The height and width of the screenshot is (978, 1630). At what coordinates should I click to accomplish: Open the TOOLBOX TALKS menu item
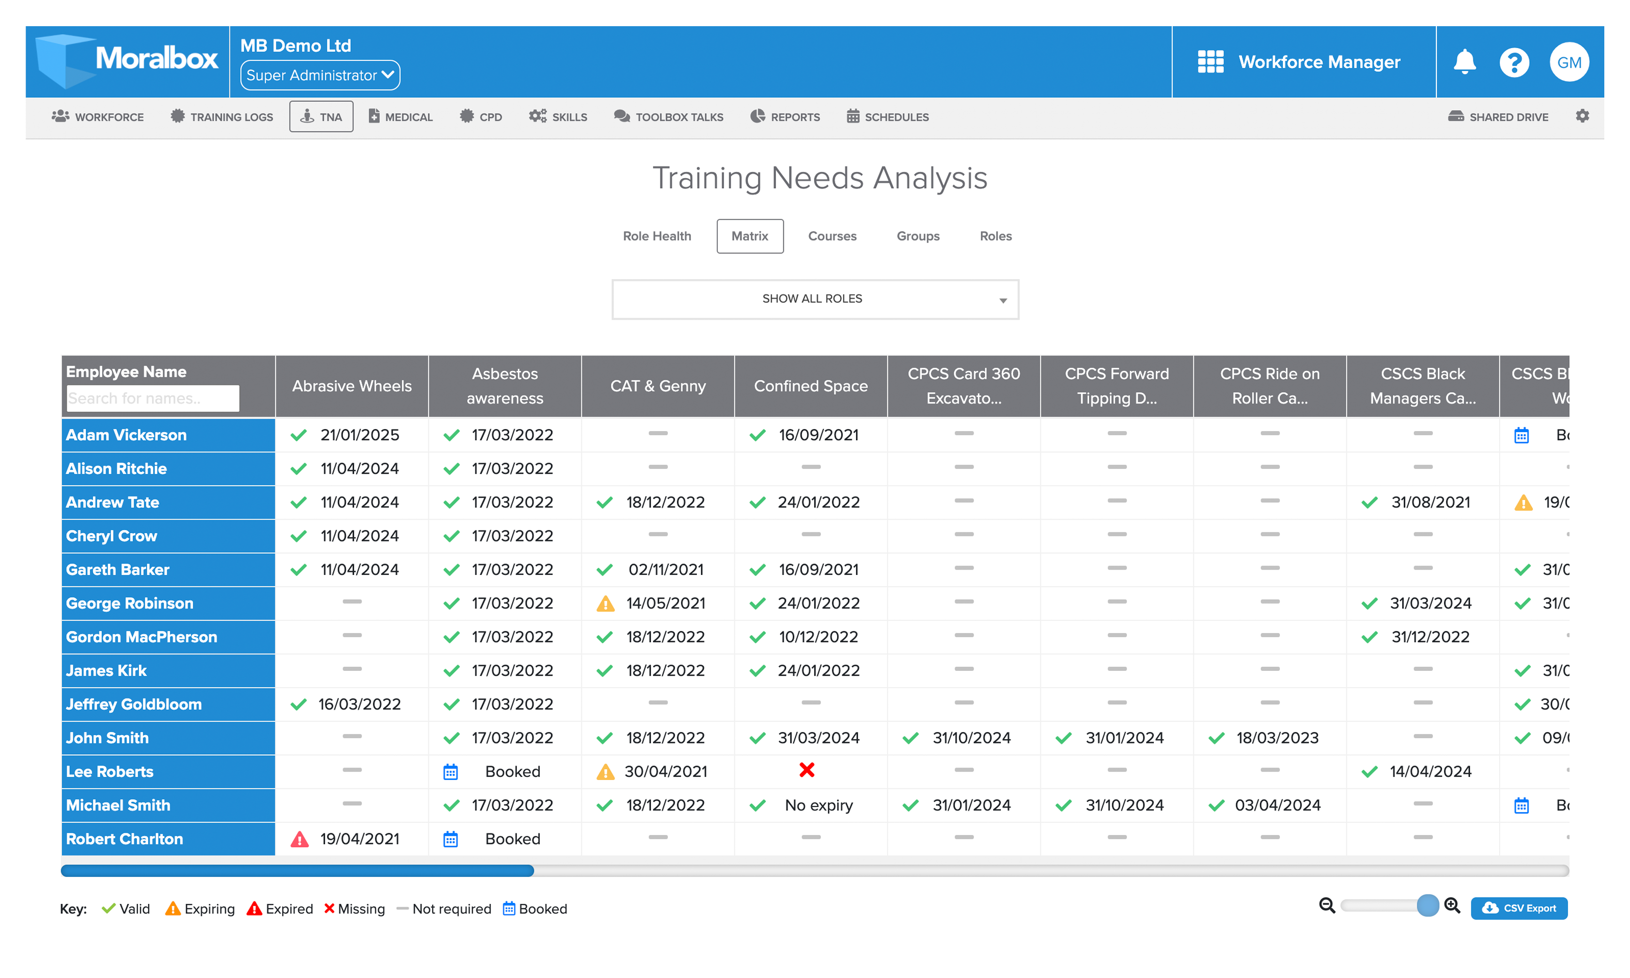[x=668, y=117]
